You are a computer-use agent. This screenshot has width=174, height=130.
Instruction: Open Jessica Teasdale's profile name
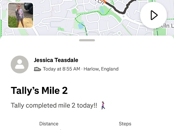point(56,60)
